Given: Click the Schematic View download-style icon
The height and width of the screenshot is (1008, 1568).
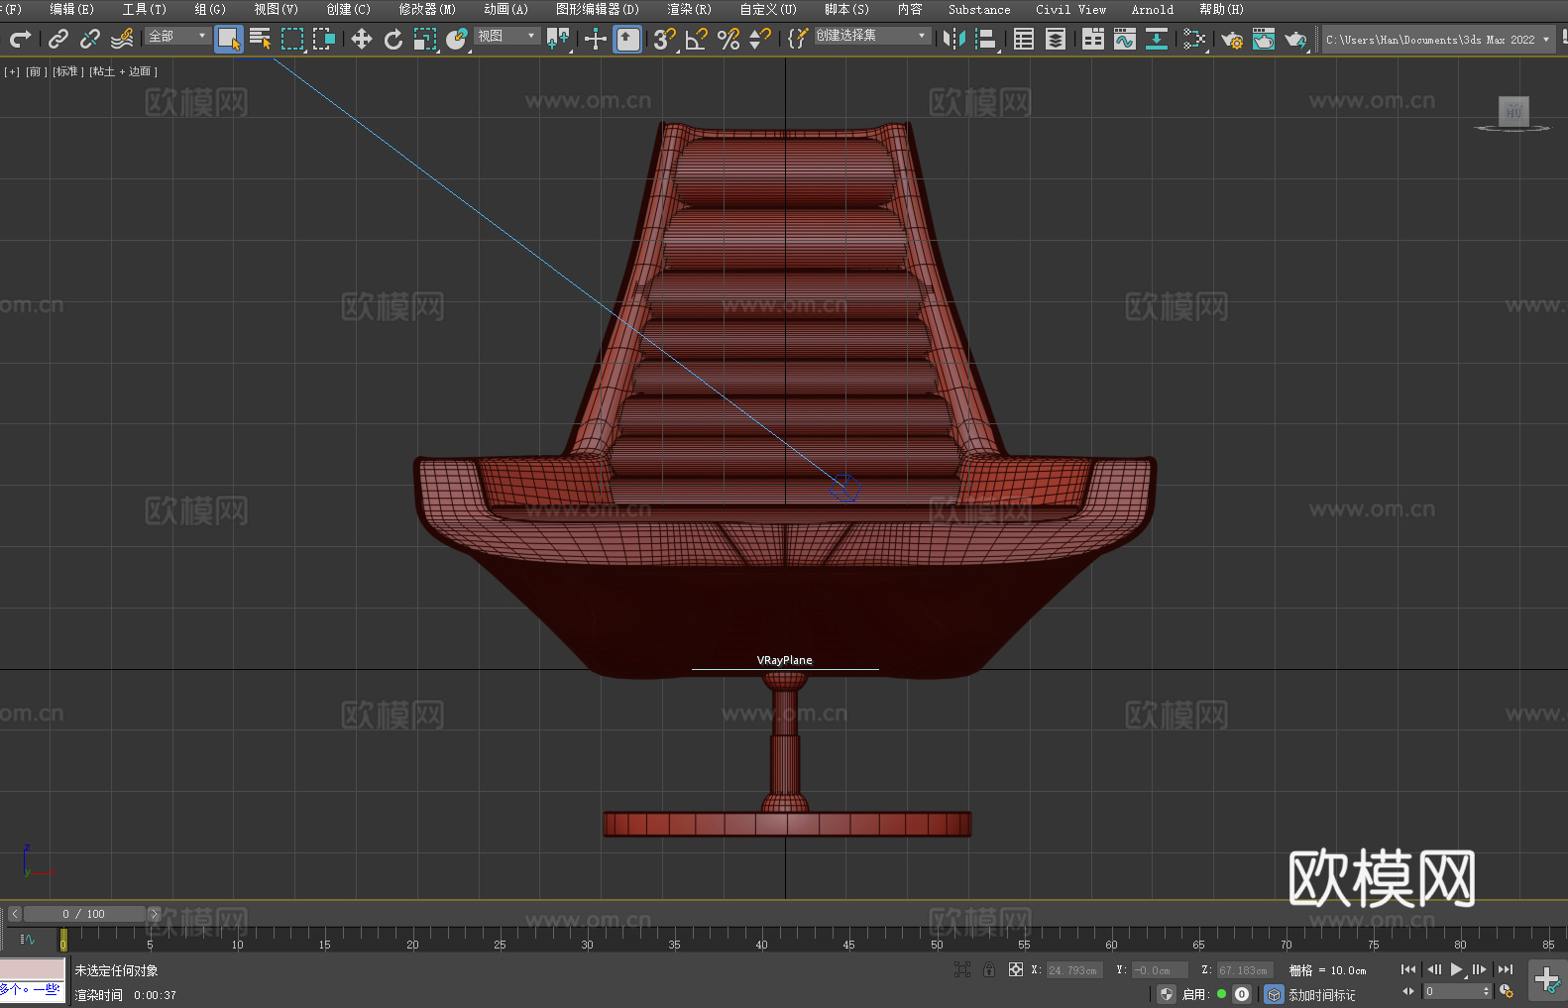Looking at the screenshot, I should [1157, 39].
